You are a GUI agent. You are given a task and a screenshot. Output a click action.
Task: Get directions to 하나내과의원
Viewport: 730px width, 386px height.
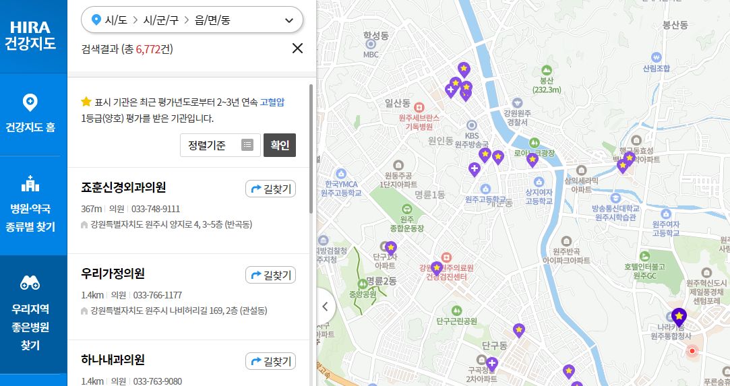click(270, 361)
